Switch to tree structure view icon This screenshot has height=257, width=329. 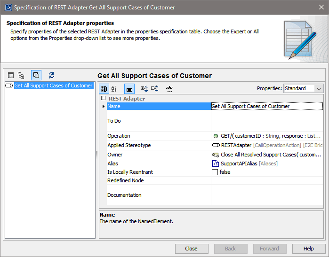pyautogui.click(x=21, y=75)
